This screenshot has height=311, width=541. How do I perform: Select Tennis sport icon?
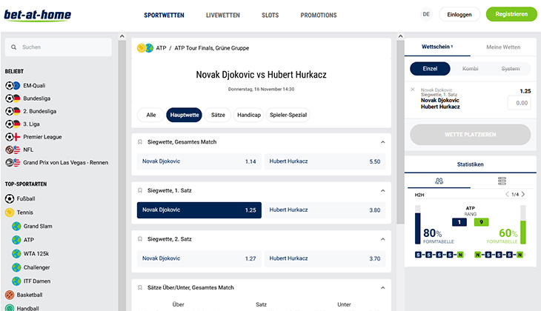(10, 213)
